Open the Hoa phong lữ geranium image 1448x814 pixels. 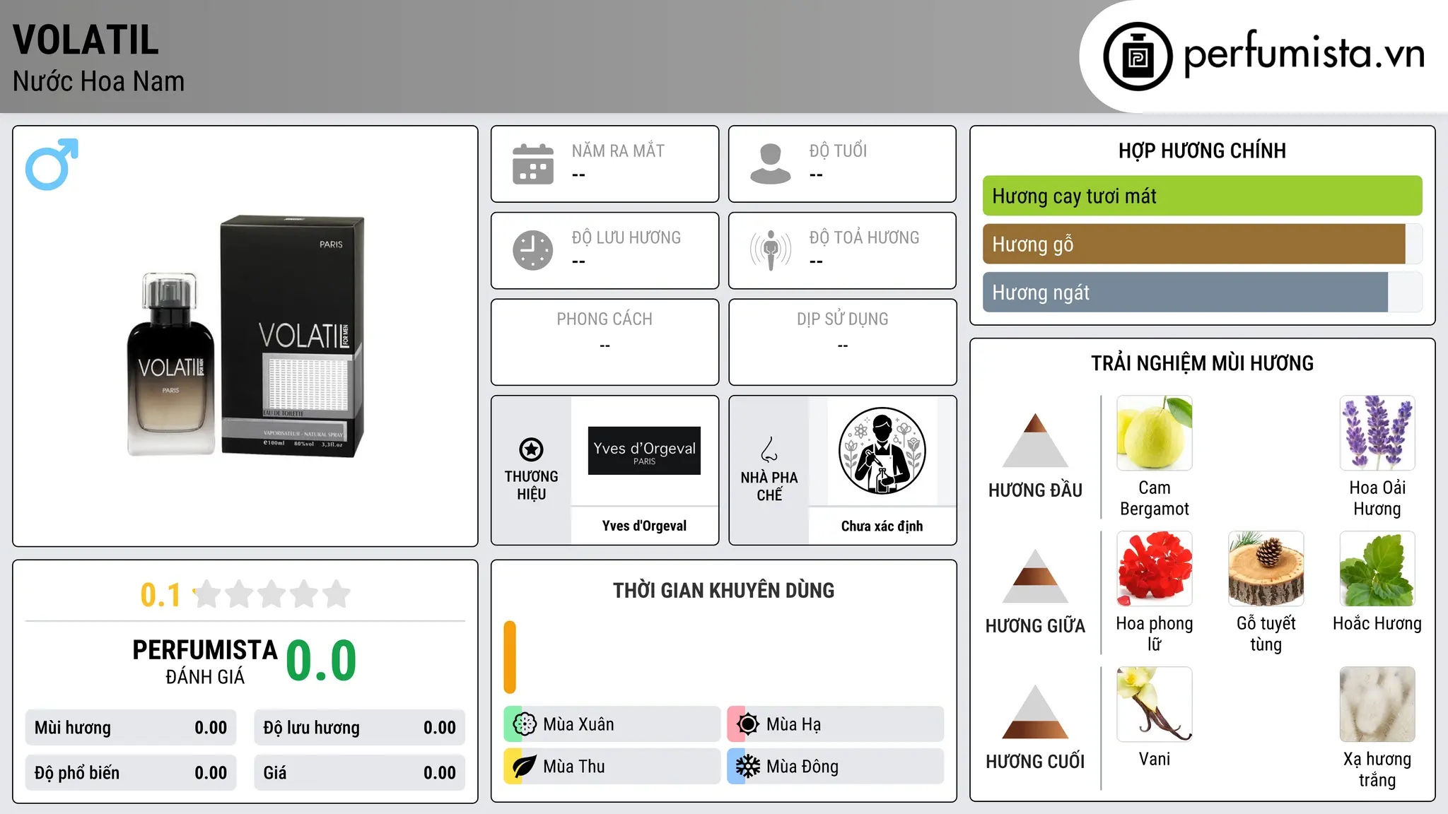point(1155,569)
